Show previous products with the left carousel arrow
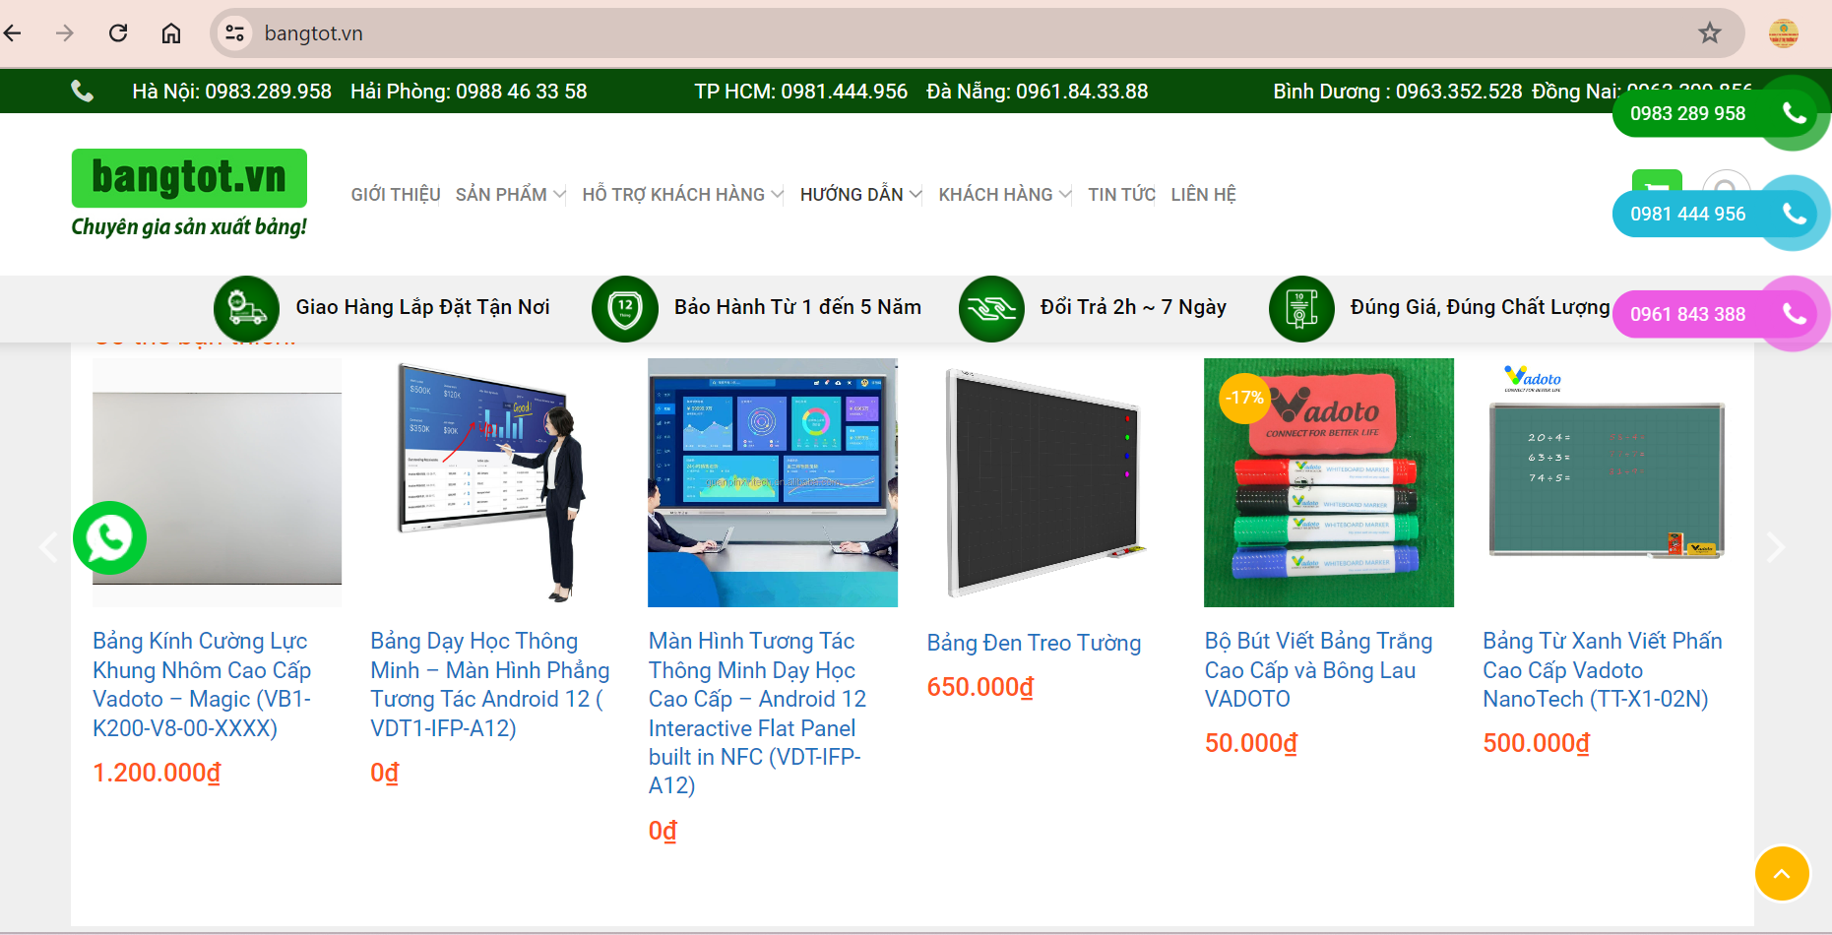This screenshot has width=1832, height=935. (48, 547)
